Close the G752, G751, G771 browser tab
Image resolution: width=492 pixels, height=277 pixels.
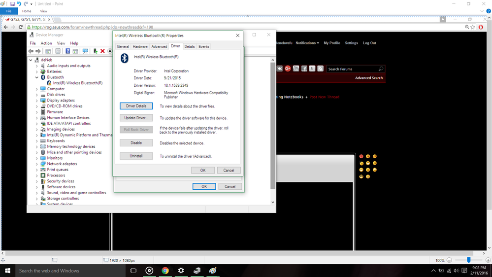[x=49, y=20]
